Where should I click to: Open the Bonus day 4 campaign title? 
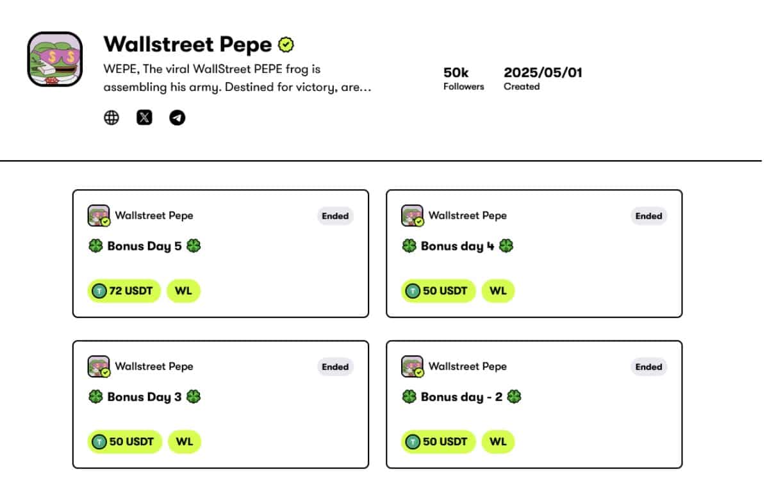coord(457,246)
